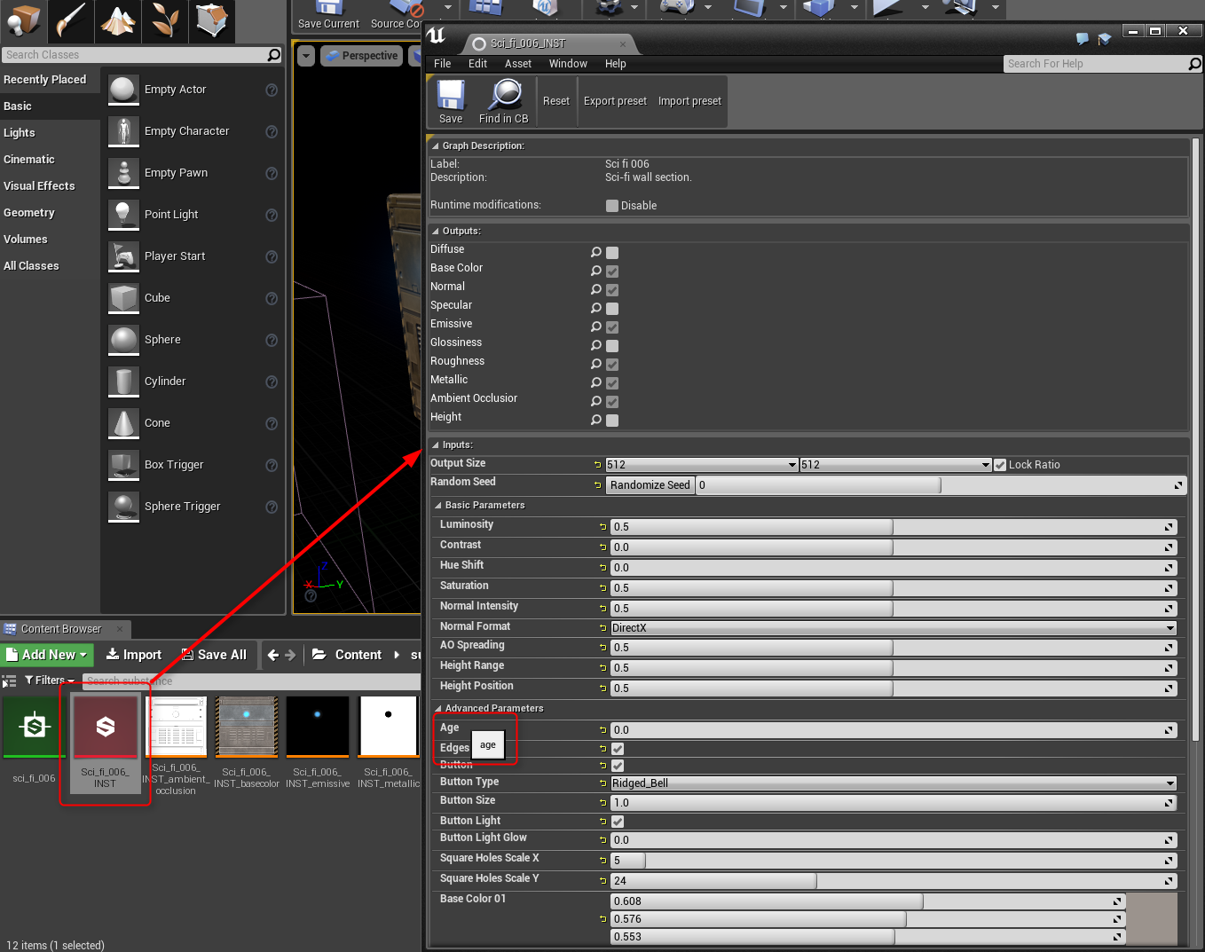Uncheck the Lock Ratio option
The image size is (1205, 952).
click(1000, 464)
